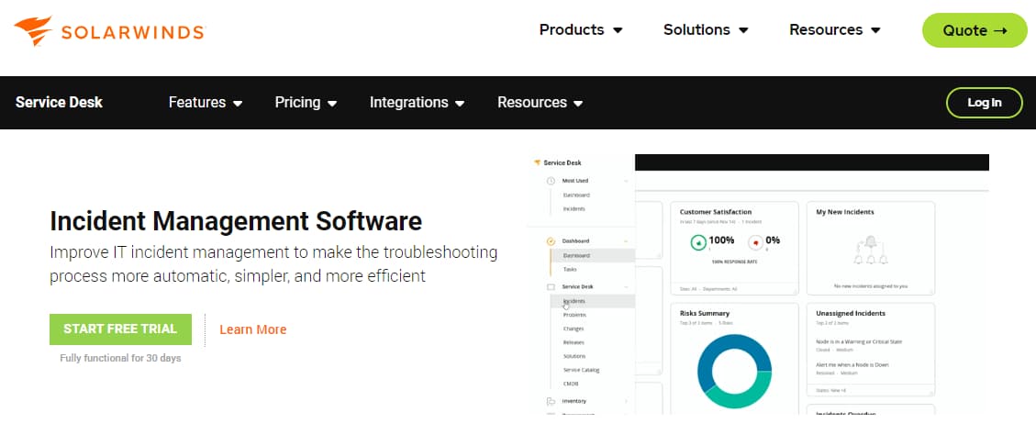The image size is (1036, 435).
Task: Select Changes in the preview sidebar
Action: coord(574,329)
